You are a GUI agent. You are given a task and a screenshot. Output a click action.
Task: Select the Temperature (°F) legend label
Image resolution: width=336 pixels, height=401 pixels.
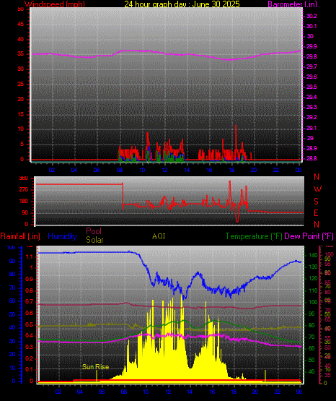click(x=254, y=236)
